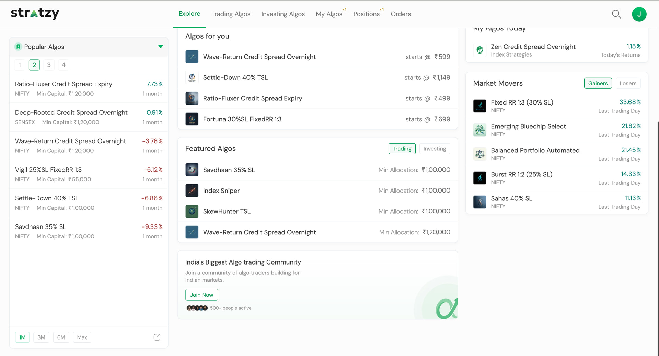Click the Index Strategies label
Screen dimensions: 659x356
(x=511, y=55)
